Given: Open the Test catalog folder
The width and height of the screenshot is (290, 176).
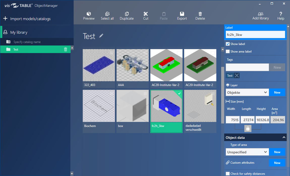Looking at the screenshot, I should (15, 49).
